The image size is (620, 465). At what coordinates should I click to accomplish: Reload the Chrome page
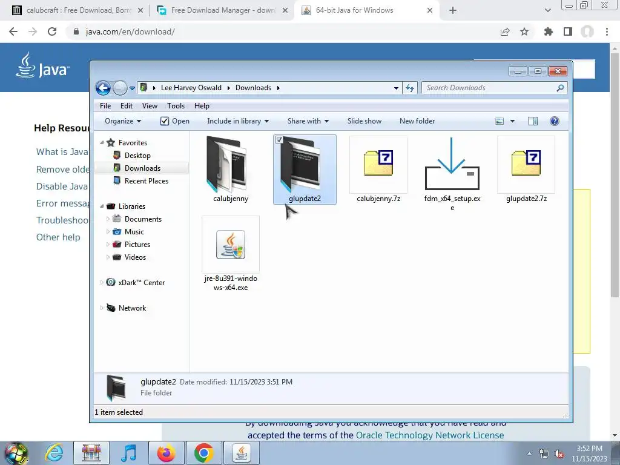(52, 31)
